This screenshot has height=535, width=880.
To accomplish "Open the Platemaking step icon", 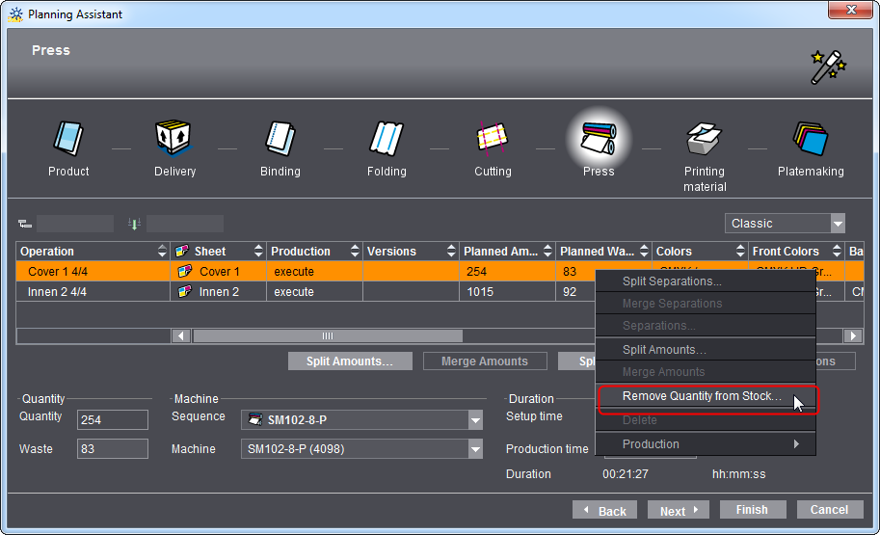I will (x=811, y=141).
